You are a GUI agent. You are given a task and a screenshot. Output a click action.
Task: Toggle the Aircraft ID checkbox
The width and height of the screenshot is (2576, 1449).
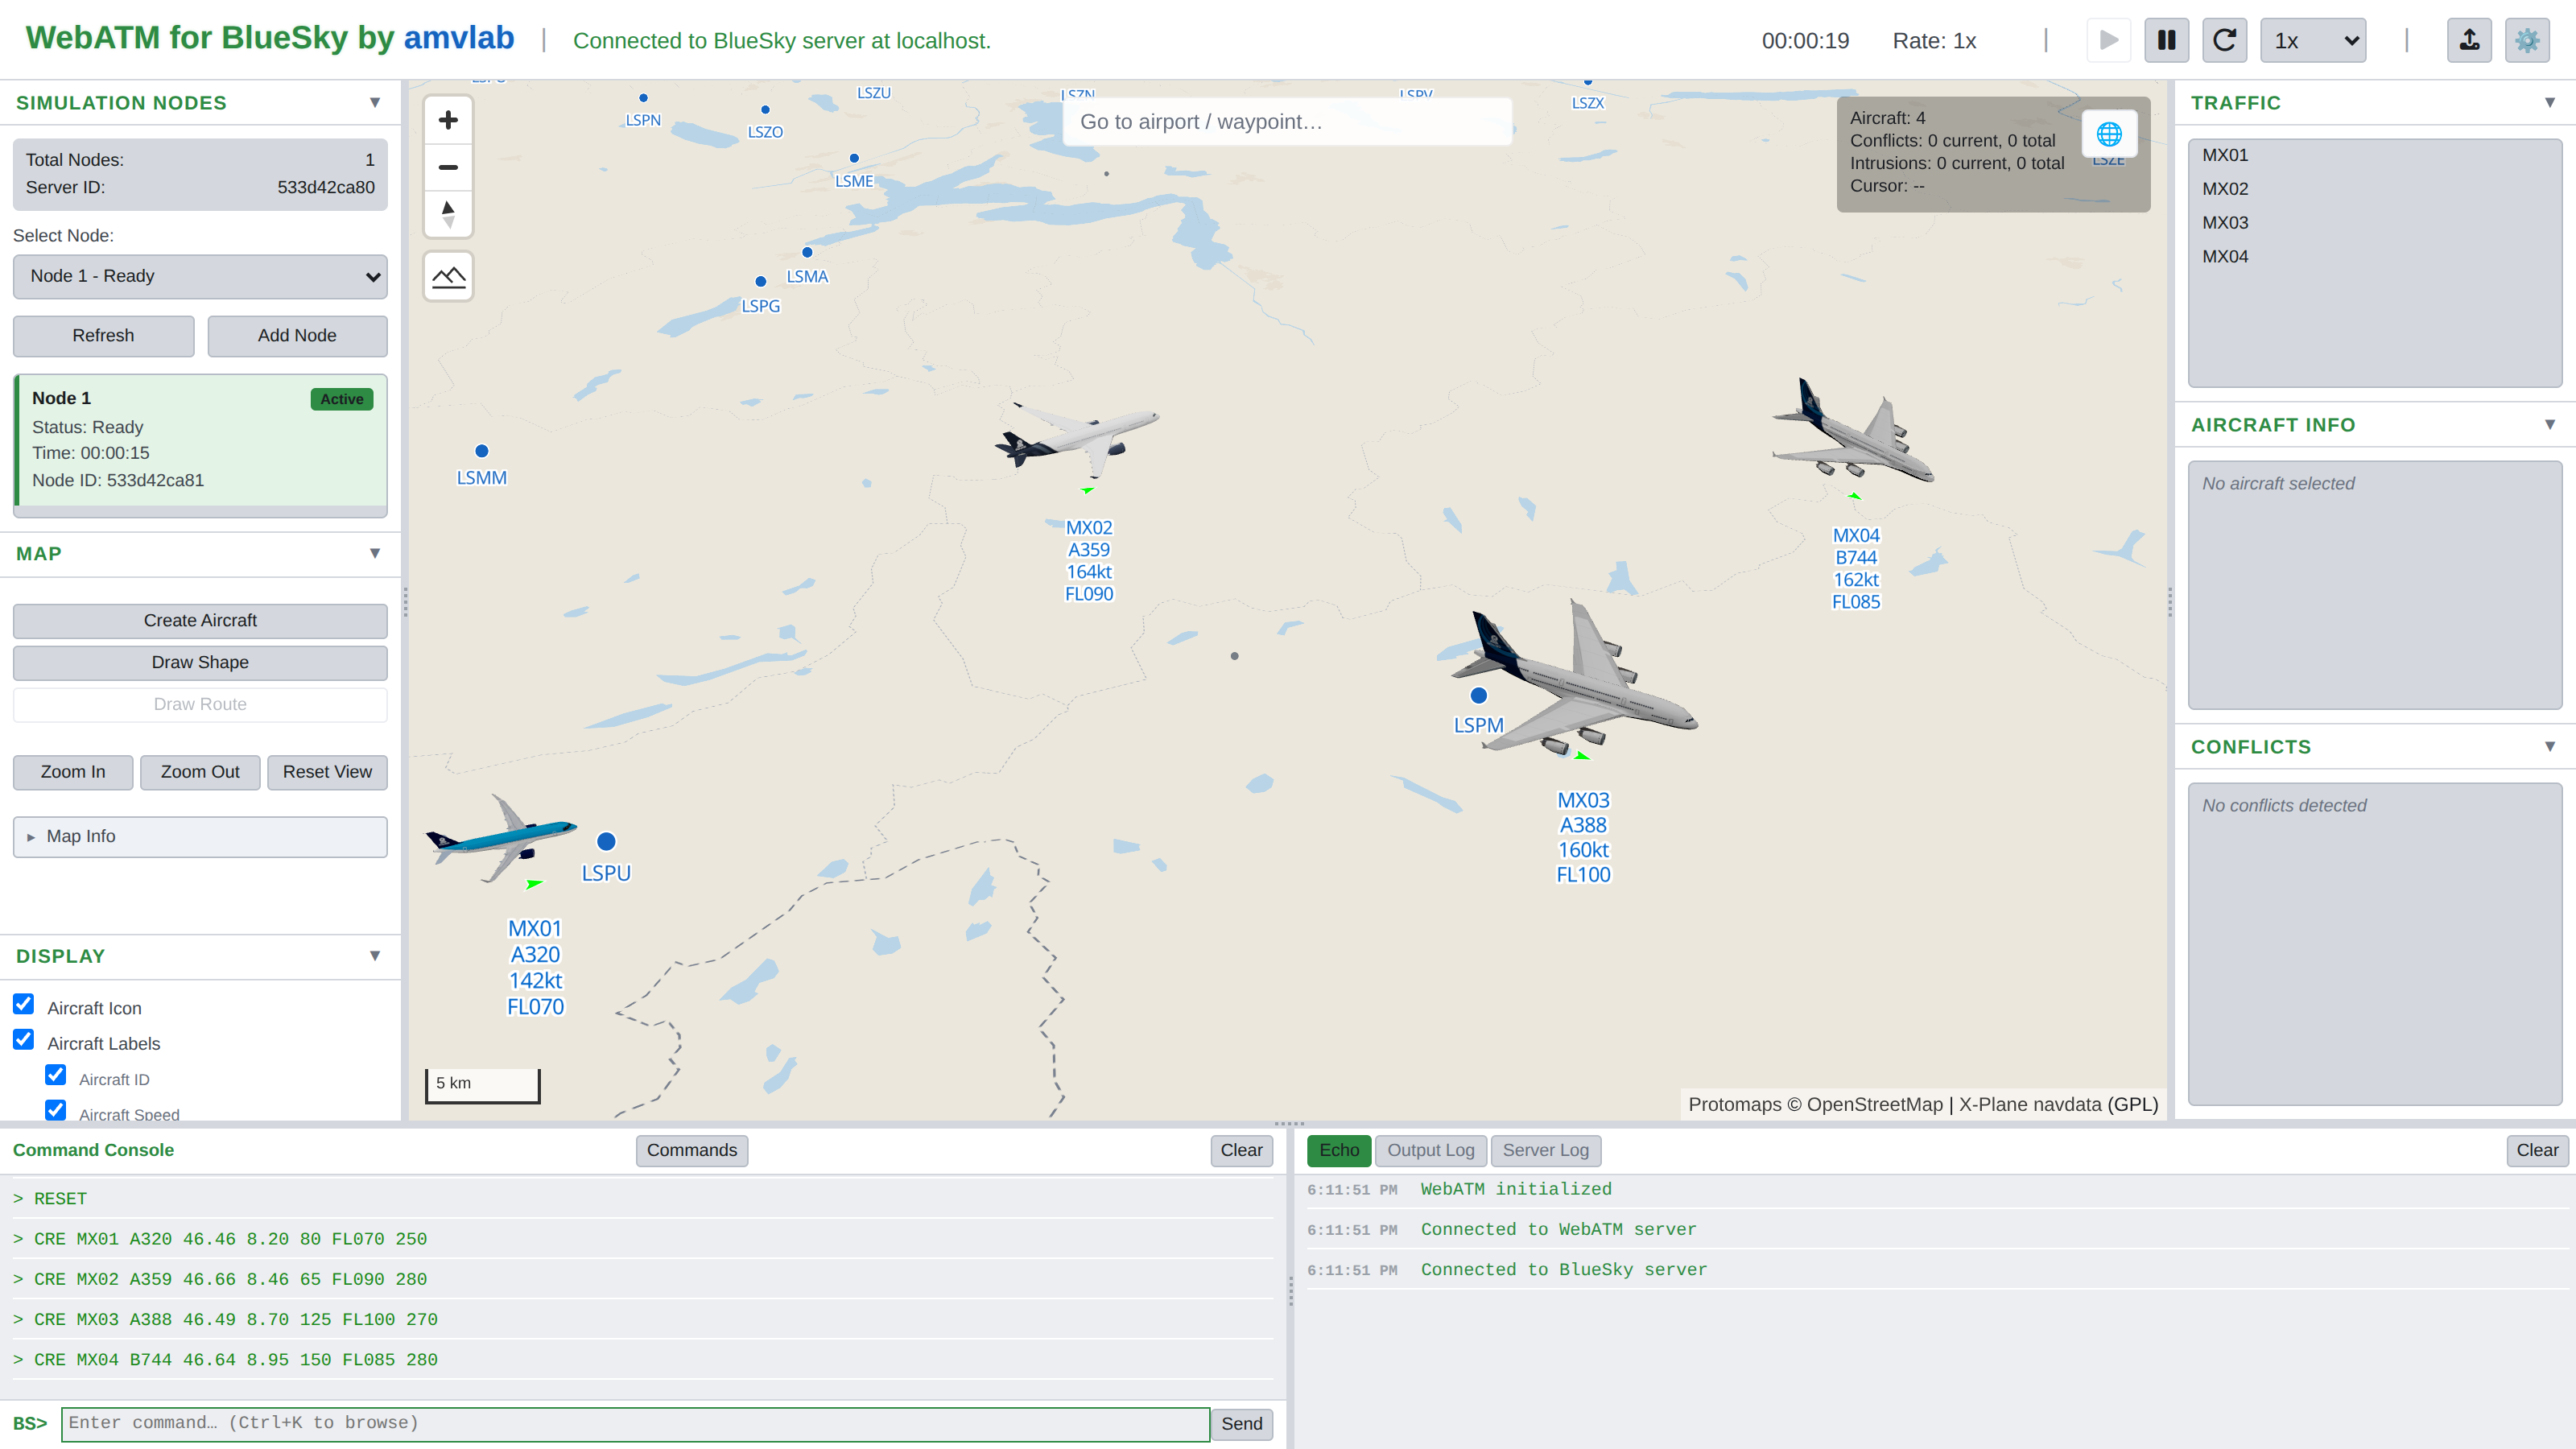tap(56, 1075)
